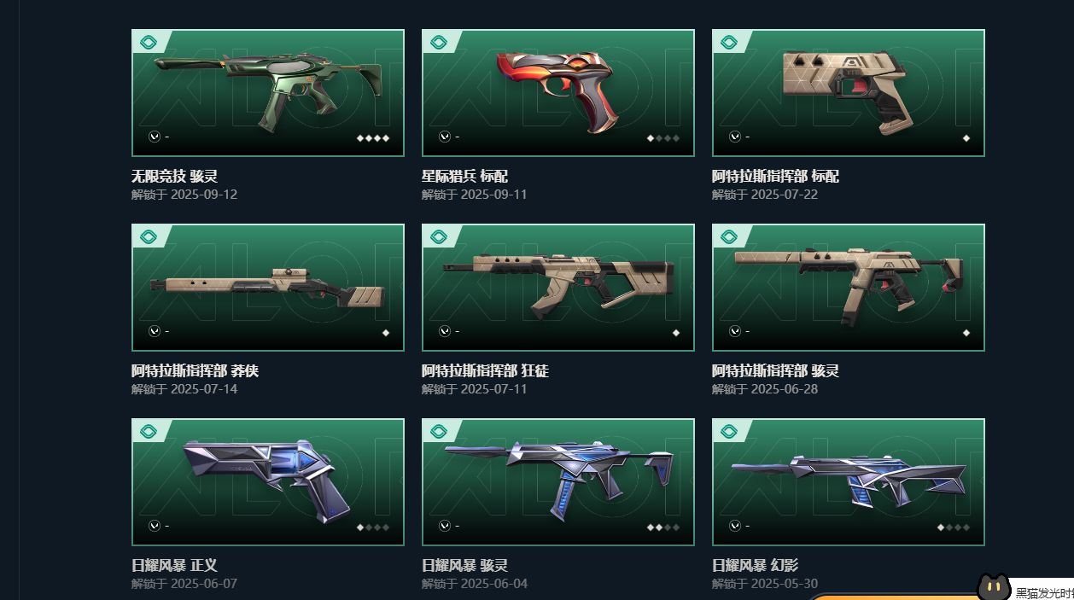
Task: Click the 无限竞技 骇灵 card's corner badge icon
Action: 149,42
